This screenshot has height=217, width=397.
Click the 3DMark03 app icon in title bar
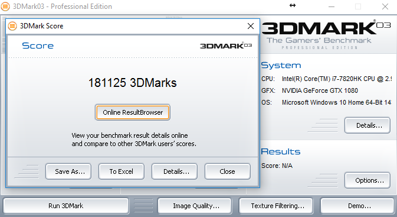pyautogui.click(x=5, y=7)
